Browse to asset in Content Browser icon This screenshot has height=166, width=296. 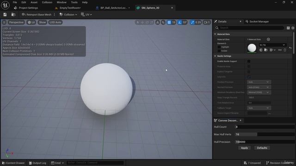tap(13, 14)
